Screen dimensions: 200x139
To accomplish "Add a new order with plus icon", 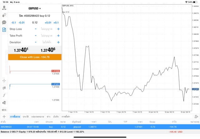I will (4, 117).
